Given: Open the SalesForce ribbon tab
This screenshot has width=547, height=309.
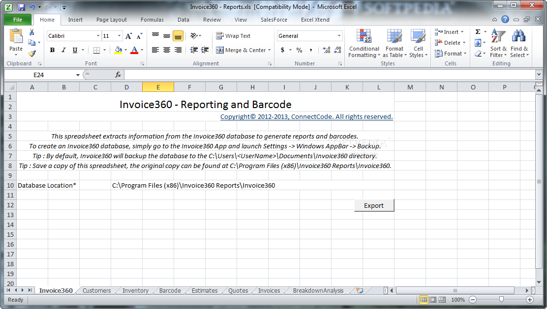Looking at the screenshot, I should [x=274, y=20].
